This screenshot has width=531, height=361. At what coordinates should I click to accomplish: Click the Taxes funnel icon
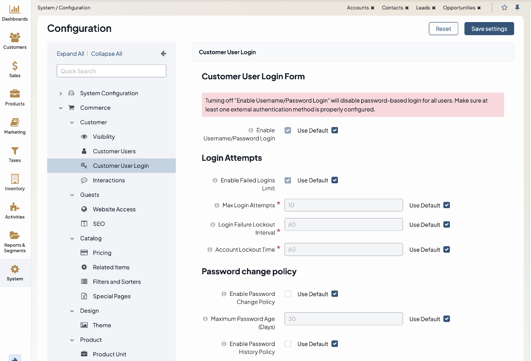pyautogui.click(x=15, y=151)
